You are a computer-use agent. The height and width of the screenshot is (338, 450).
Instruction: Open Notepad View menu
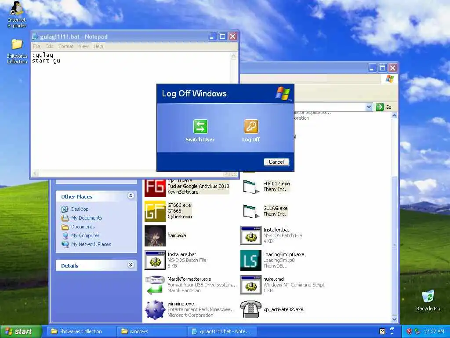(x=83, y=46)
